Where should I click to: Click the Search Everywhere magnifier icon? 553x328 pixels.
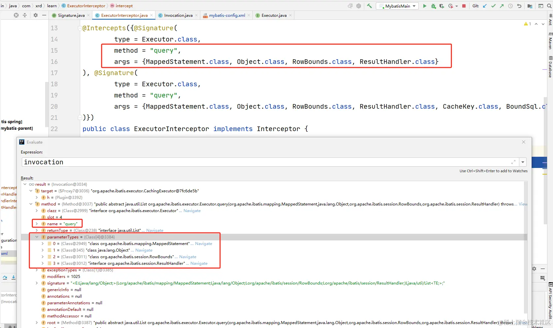[x=549, y=6]
